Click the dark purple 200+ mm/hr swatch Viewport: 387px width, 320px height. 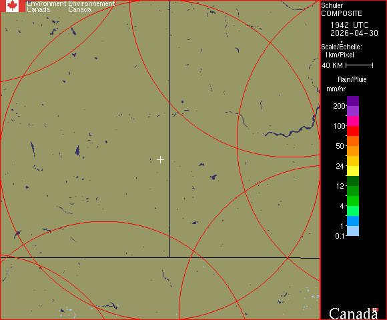[x=353, y=101]
